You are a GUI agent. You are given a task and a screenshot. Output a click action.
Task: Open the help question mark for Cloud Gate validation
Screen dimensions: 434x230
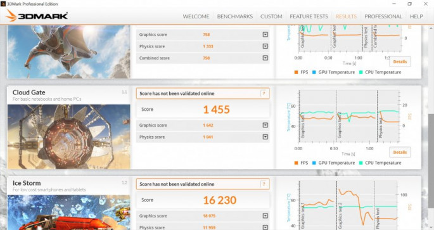pos(264,94)
